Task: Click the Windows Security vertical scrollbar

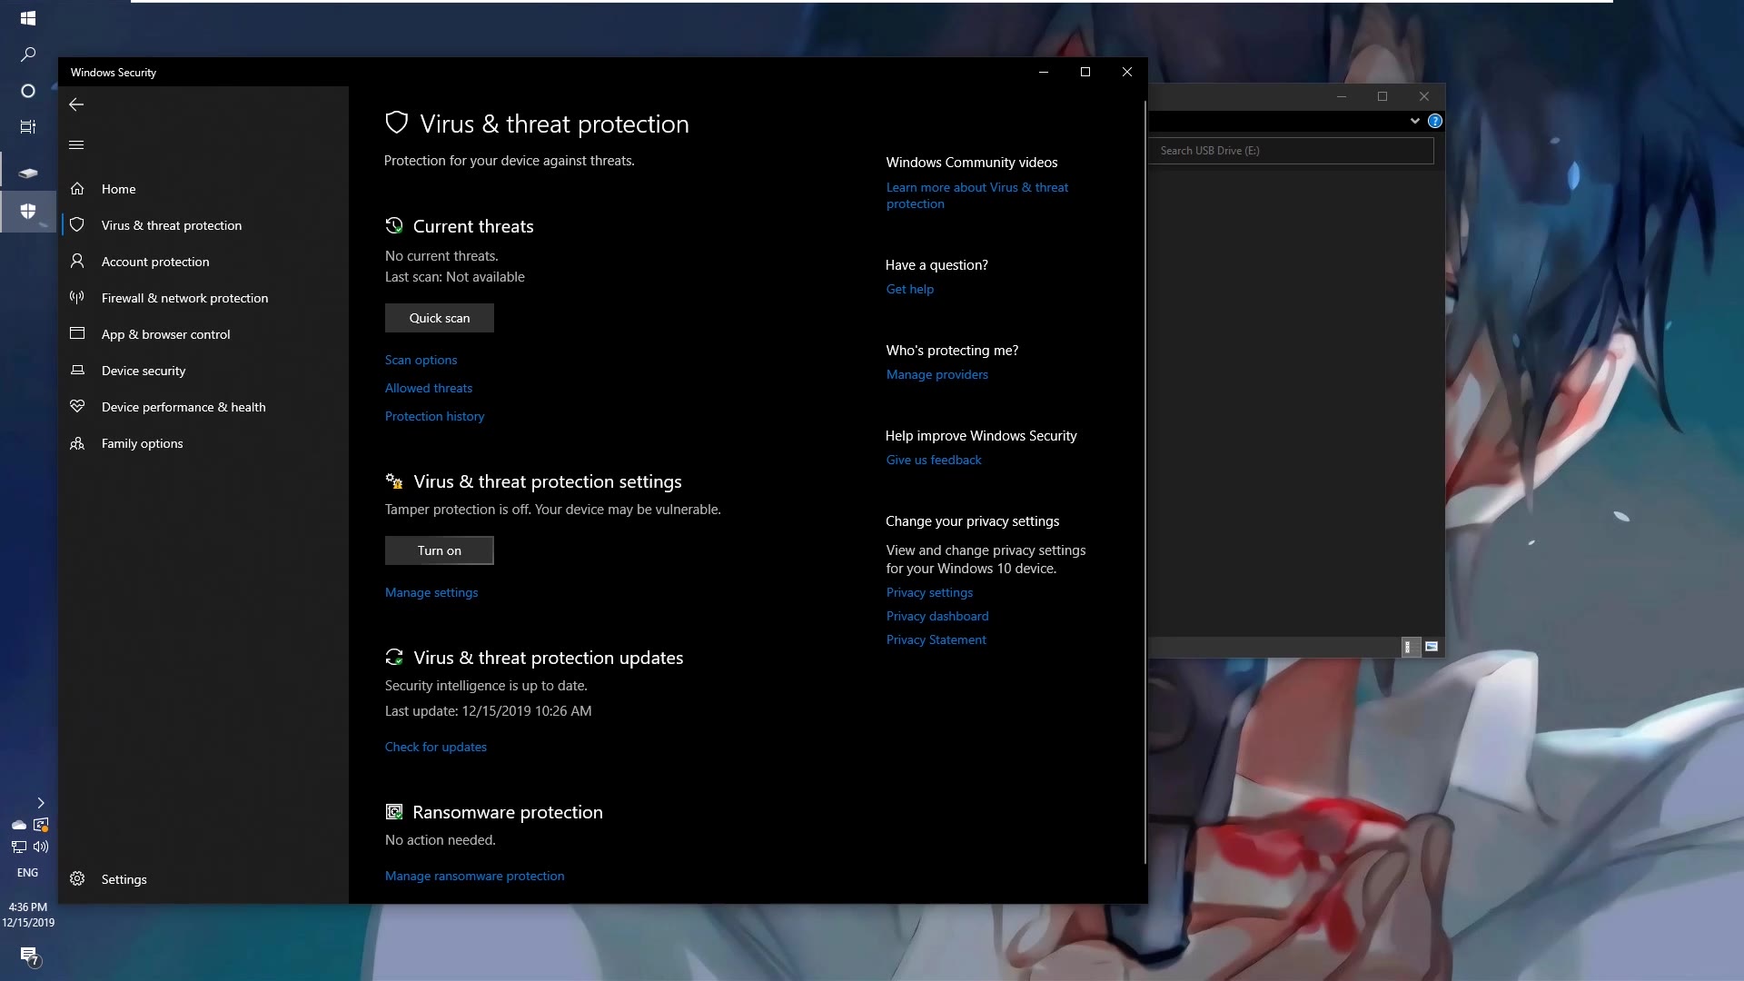Action: pos(1144,481)
